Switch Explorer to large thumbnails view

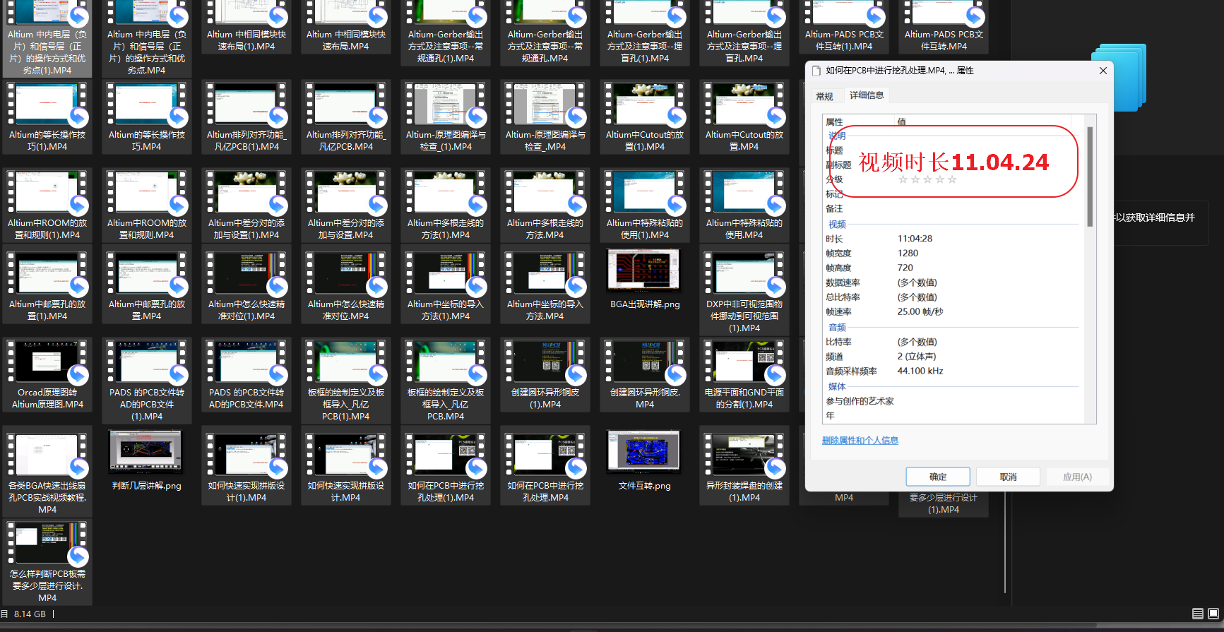[1213, 614]
